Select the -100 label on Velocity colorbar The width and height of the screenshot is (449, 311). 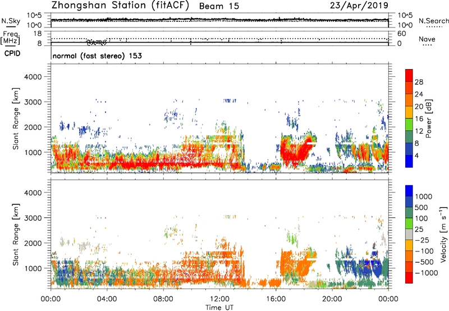click(424, 251)
